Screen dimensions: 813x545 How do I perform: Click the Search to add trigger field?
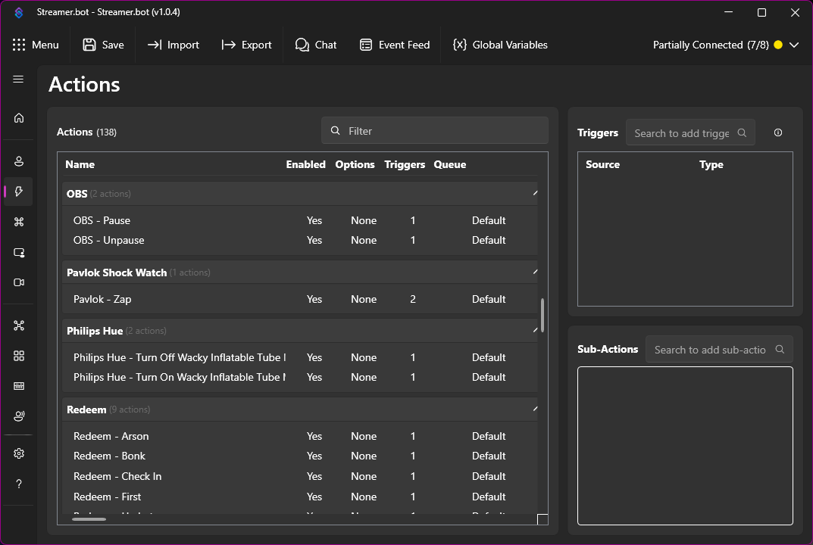690,132
